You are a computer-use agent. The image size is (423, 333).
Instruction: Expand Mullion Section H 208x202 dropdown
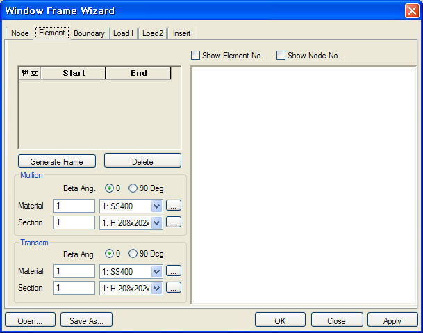pyautogui.click(x=156, y=223)
